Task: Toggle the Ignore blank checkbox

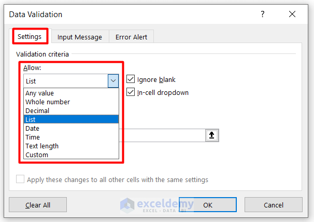Action: tap(131, 79)
